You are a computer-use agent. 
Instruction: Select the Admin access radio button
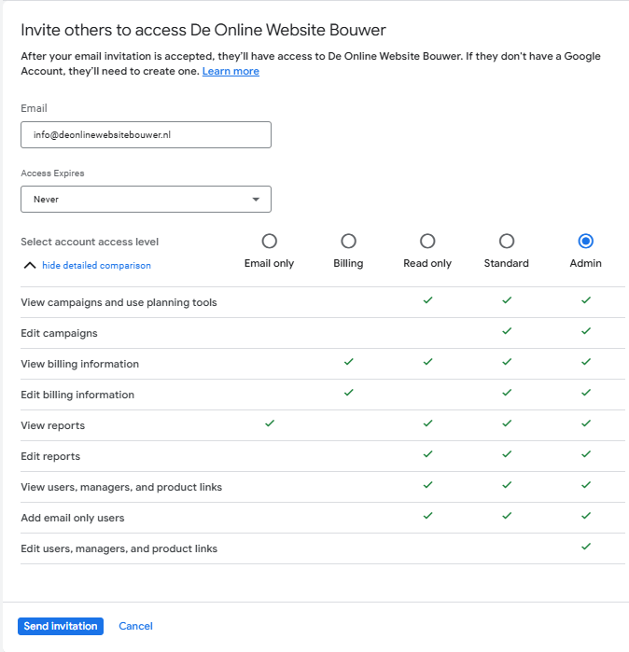tap(585, 242)
